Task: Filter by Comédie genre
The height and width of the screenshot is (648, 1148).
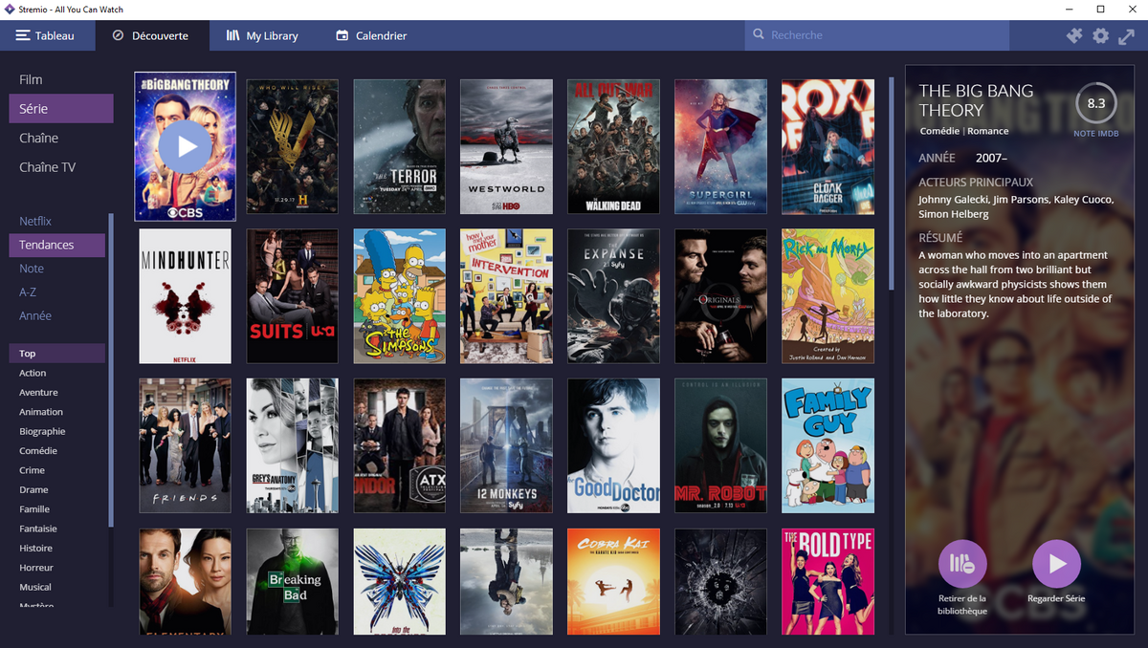Action: (x=57, y=451)
